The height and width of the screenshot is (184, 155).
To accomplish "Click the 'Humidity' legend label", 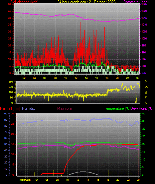I will click(29, 108).
